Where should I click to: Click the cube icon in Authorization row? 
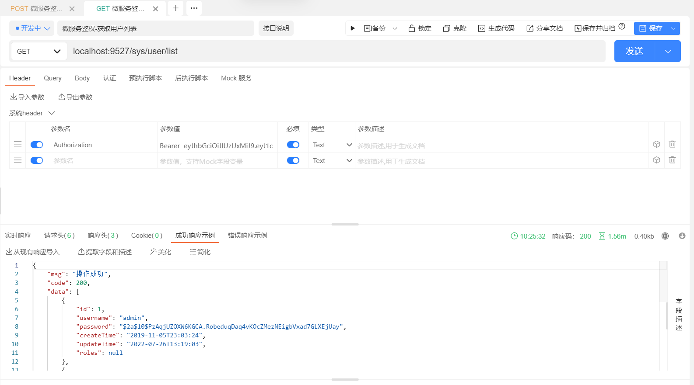656,144
